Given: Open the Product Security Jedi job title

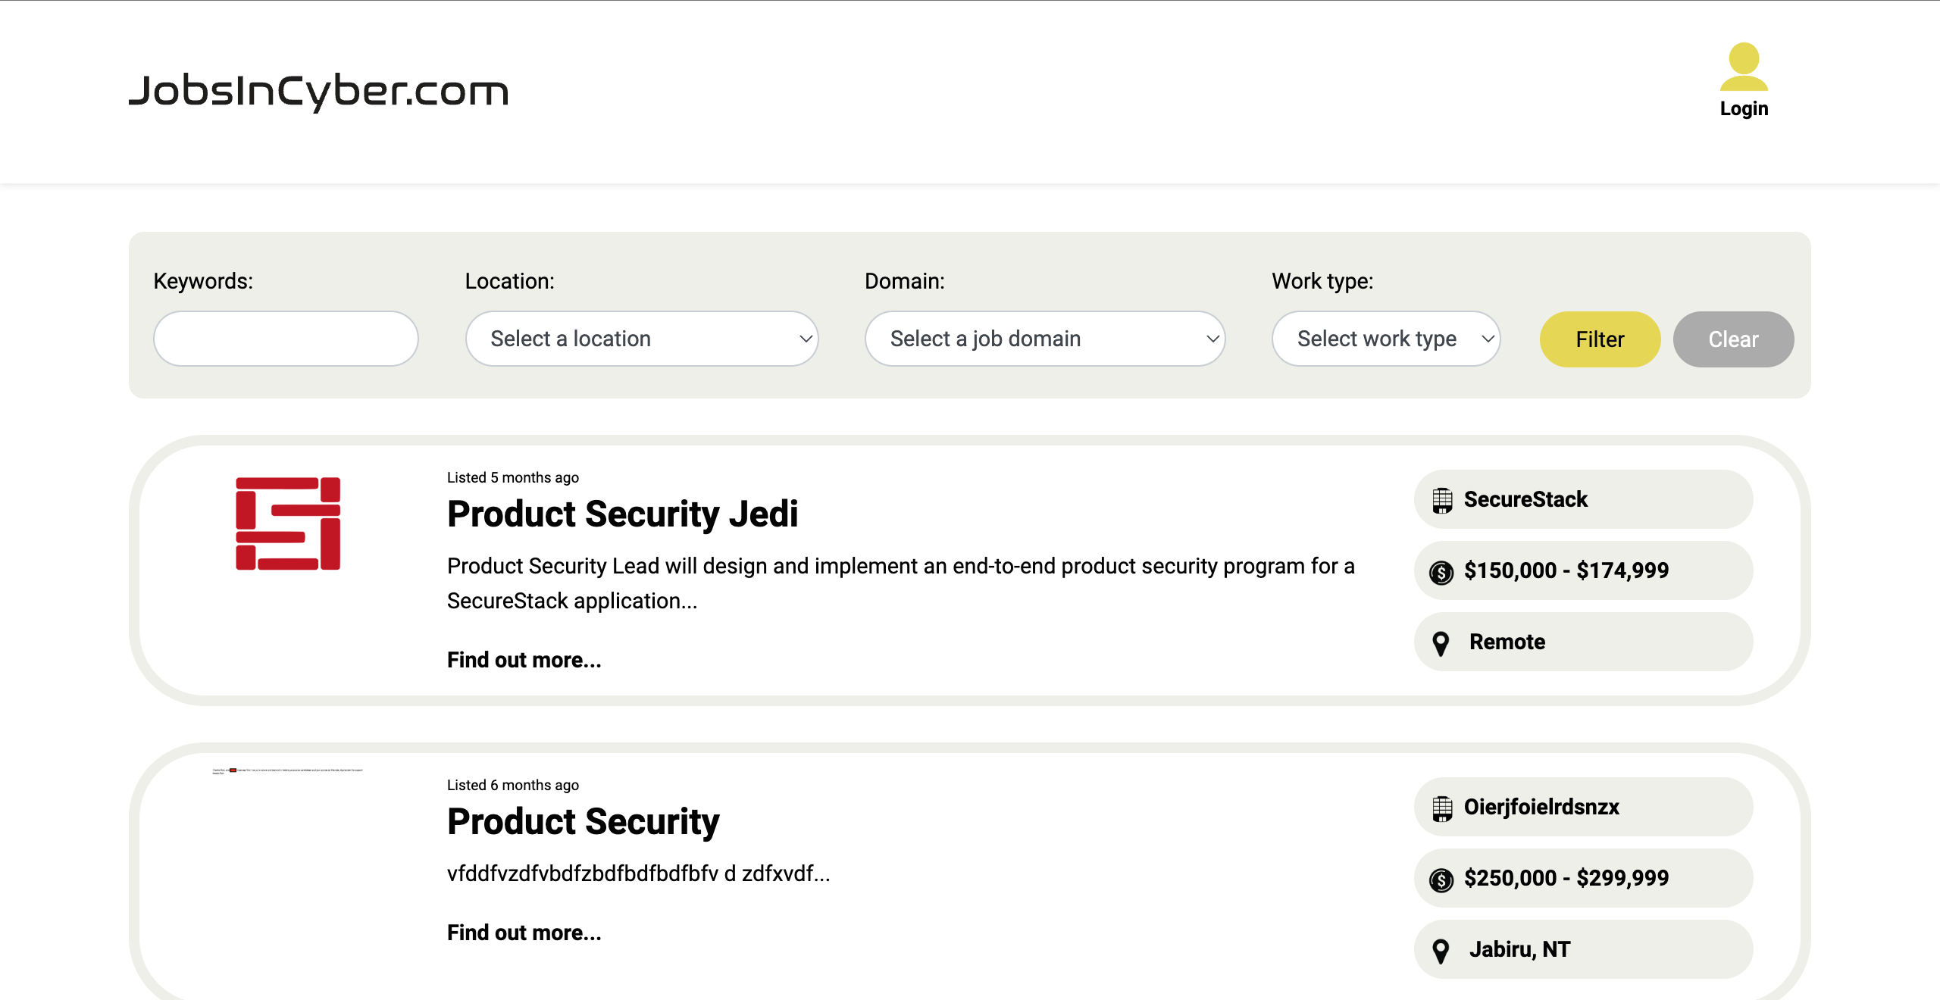Looking at the screenshot, I should click(622, 514).
